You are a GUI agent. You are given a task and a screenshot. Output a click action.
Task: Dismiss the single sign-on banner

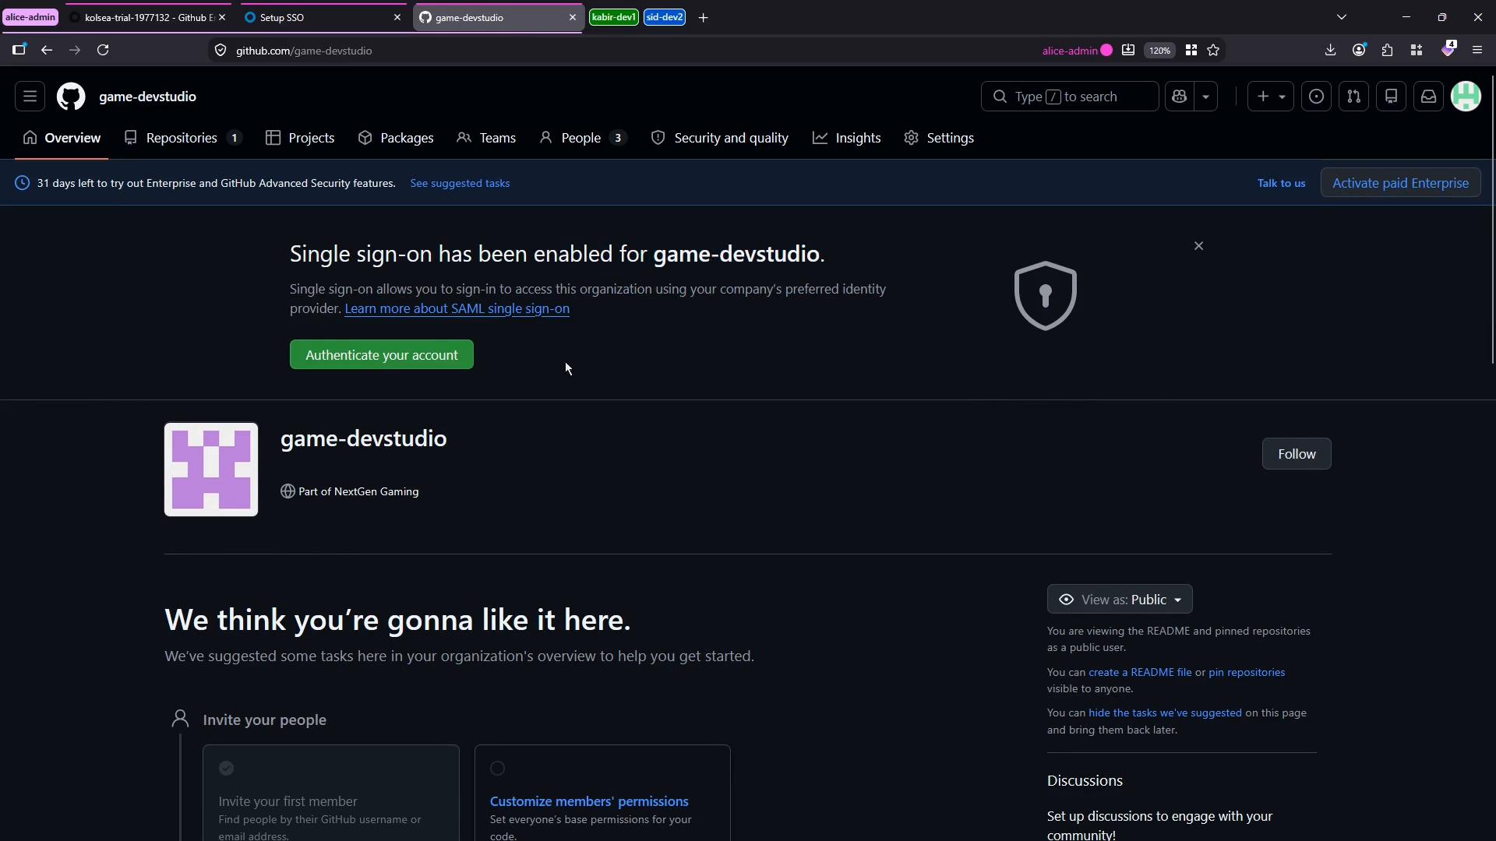(x=1198, y=246)
